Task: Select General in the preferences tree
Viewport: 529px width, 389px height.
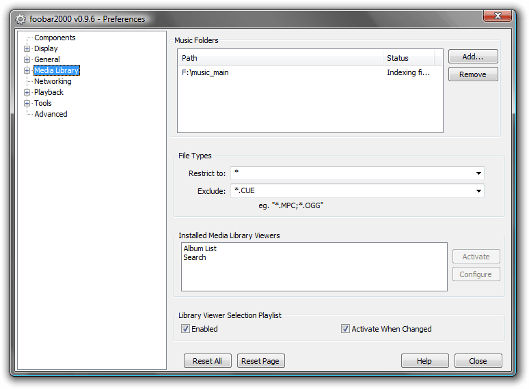Action: [x=47, y=59]
